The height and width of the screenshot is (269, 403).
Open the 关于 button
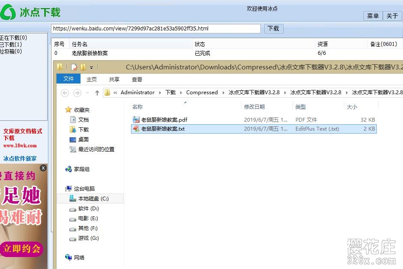pyautogui.click(x=392, y=16)
